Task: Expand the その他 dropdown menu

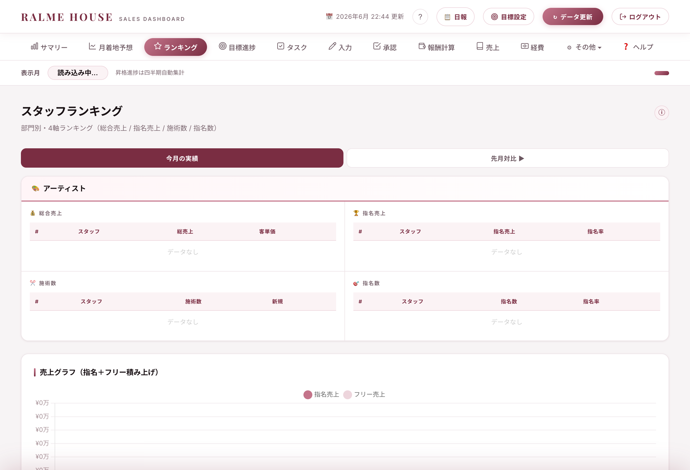Action: (x=584, y=47)
